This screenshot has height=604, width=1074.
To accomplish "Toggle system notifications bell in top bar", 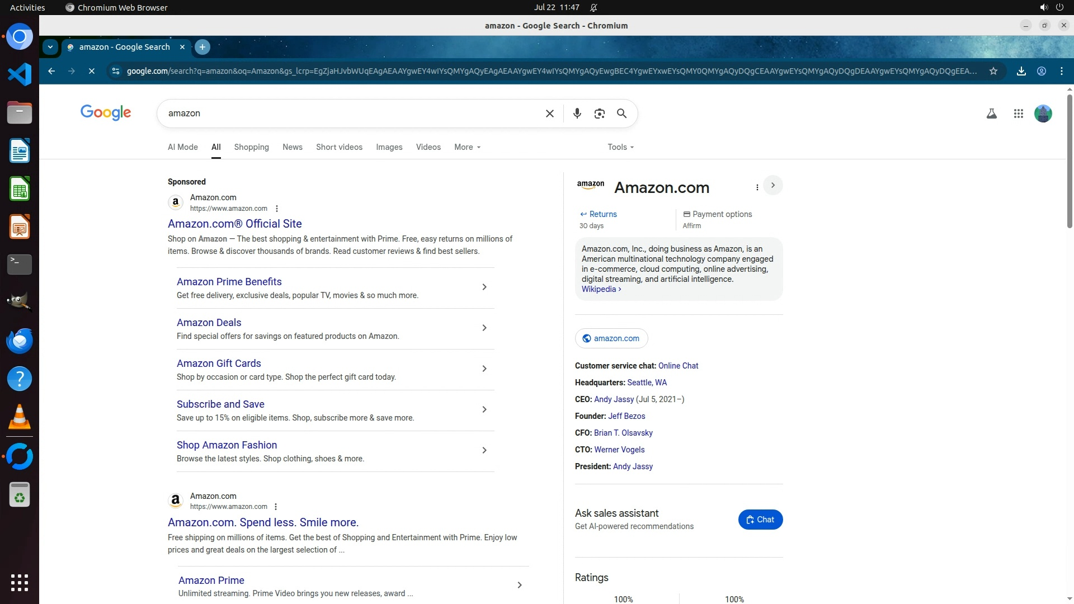I will 593,7.
